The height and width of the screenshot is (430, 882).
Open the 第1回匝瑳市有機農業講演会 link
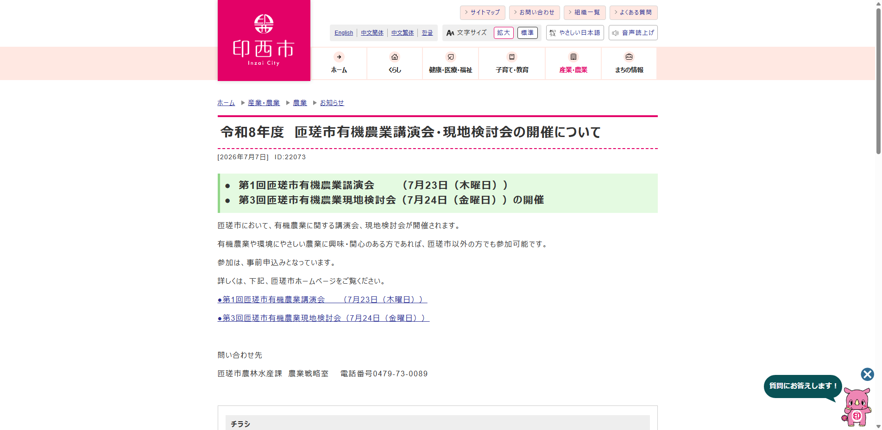click(322, 300)
